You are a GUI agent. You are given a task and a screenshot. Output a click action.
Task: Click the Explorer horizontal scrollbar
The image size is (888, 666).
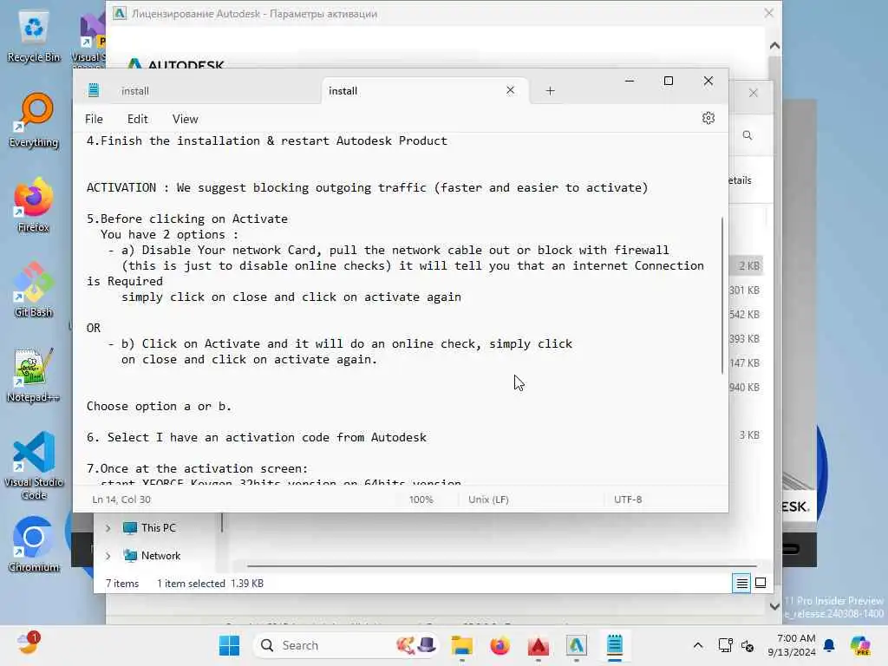502,565
